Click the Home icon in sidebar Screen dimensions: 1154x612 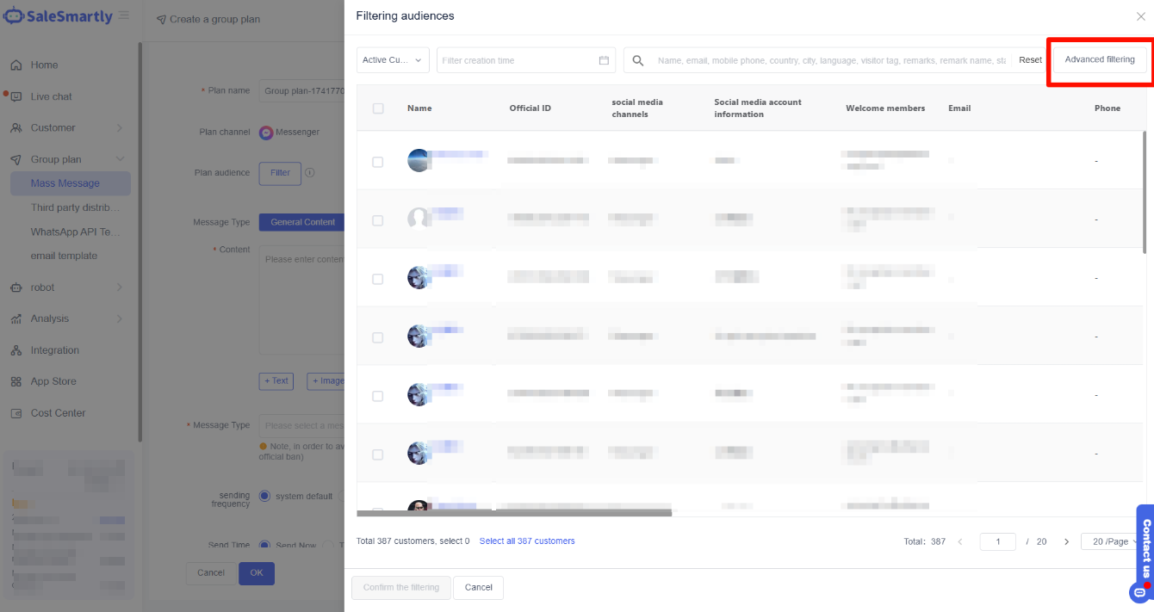coord(16,65)
